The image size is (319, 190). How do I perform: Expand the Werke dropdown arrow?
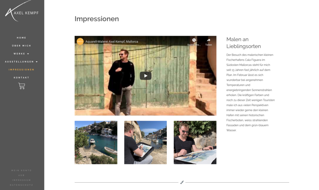(x=28, y=54)
